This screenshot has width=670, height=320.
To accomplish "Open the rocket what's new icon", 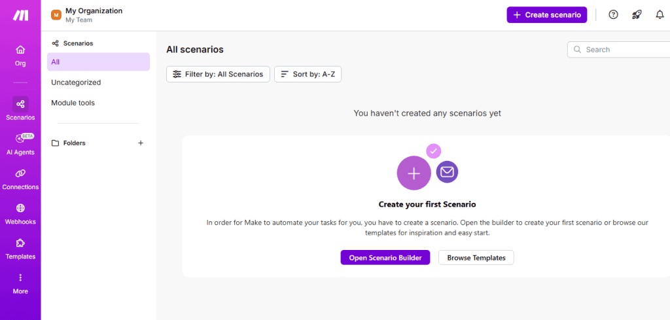I will [x=636, y=15].
